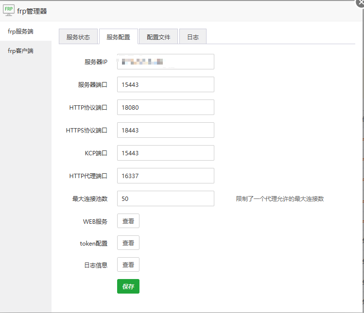Open frp客户端 in the sidebar

pos(21,51)
